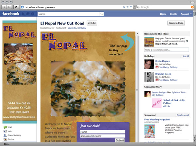Click the wedding magazine cover image
Viewport: 196px width, 146px height.
pyautogui.click(x=150, y=131)
